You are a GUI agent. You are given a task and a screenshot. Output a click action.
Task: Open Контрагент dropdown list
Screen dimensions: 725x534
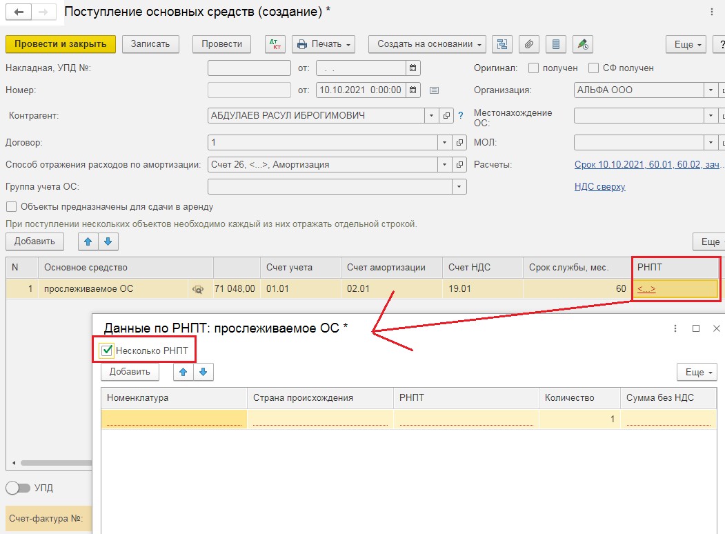click(x=431, y=116)
